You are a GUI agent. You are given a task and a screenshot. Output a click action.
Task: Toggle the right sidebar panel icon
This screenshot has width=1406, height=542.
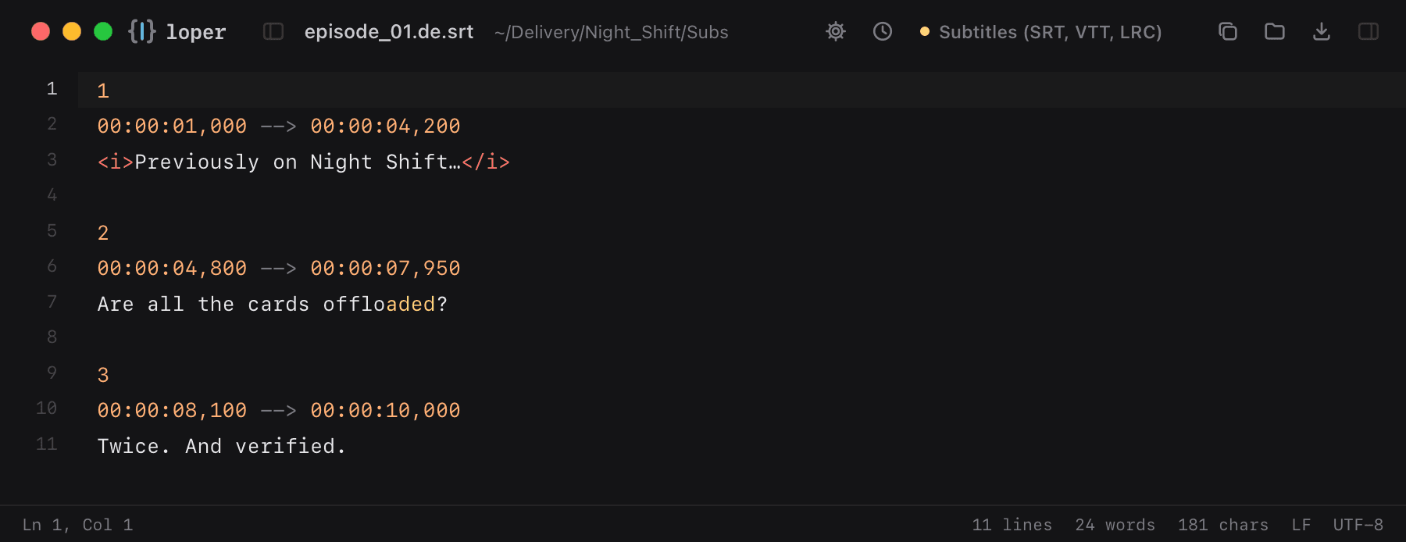pyautogui.click(x=1369, y=31)
